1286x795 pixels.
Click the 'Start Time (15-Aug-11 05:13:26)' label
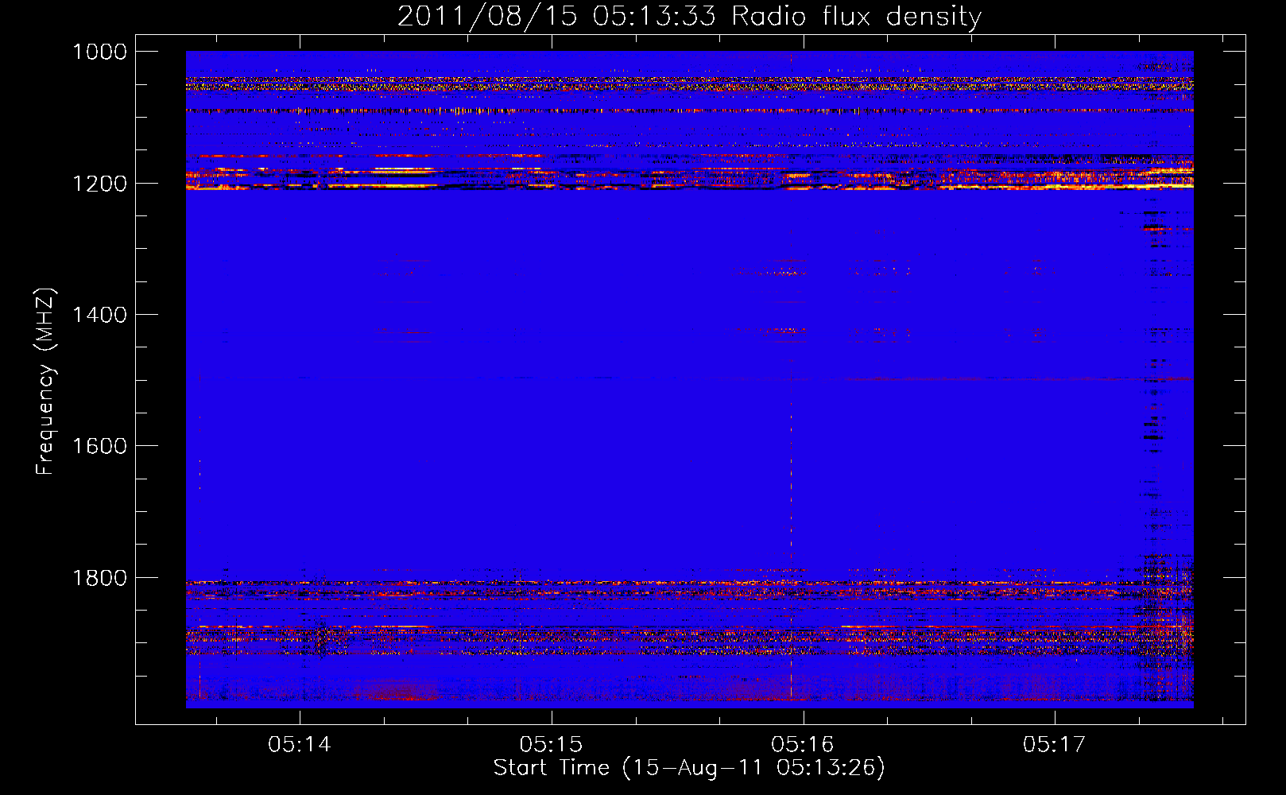[x=689, y=768]
